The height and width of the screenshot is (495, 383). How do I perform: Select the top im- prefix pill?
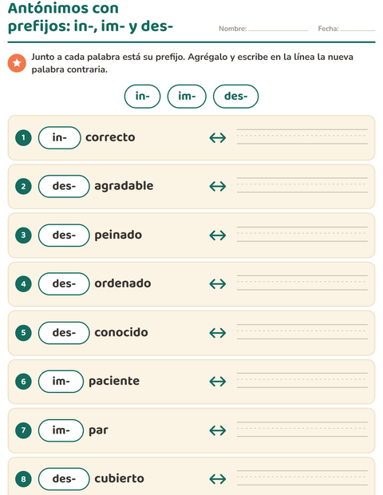pyautogui.click(x=187, y=97)
